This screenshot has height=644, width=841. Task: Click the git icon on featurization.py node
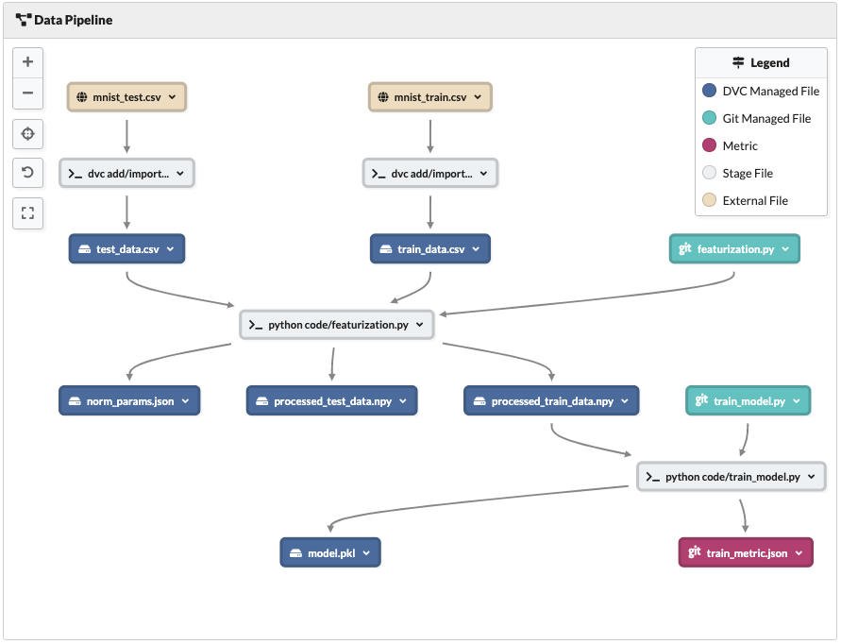[685, 249]
